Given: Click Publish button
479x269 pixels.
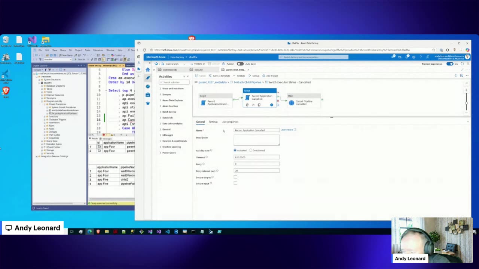Looking at the screenshot, I should [x=228, y=64].
